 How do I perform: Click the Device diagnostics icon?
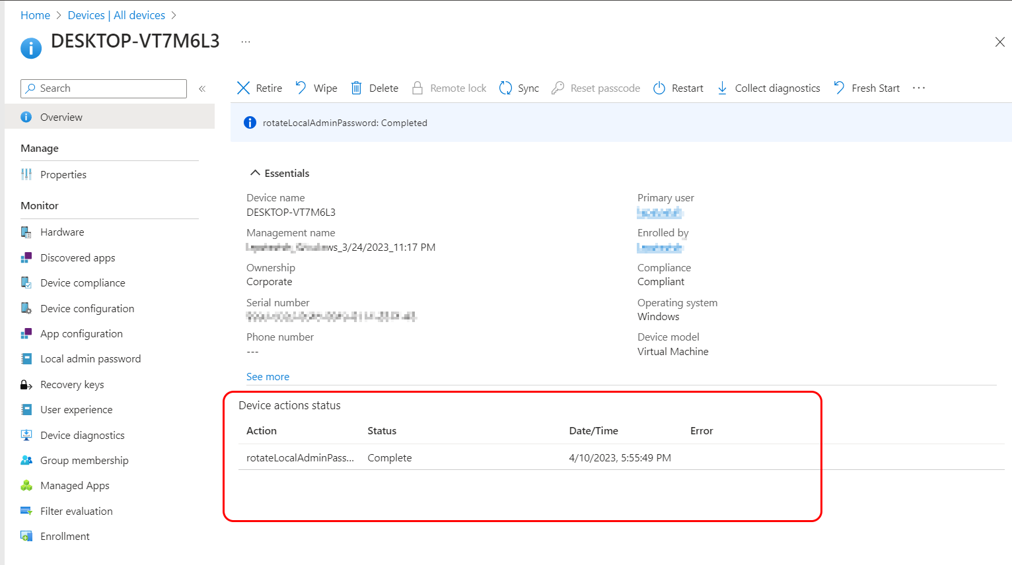(26, 435)
